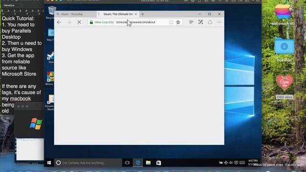306x172 pixels.
Task: Maximize the Edge browser window
Action: [209, 14]
